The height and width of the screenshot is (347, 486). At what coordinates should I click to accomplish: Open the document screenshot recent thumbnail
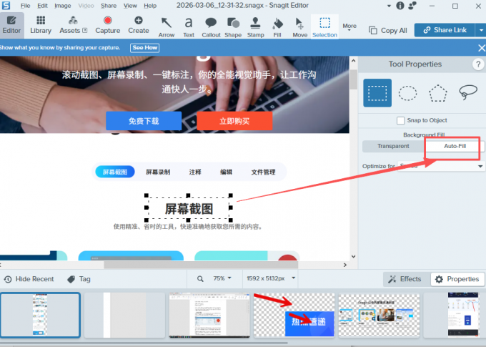pyautogui.click(x=209, y=315)
